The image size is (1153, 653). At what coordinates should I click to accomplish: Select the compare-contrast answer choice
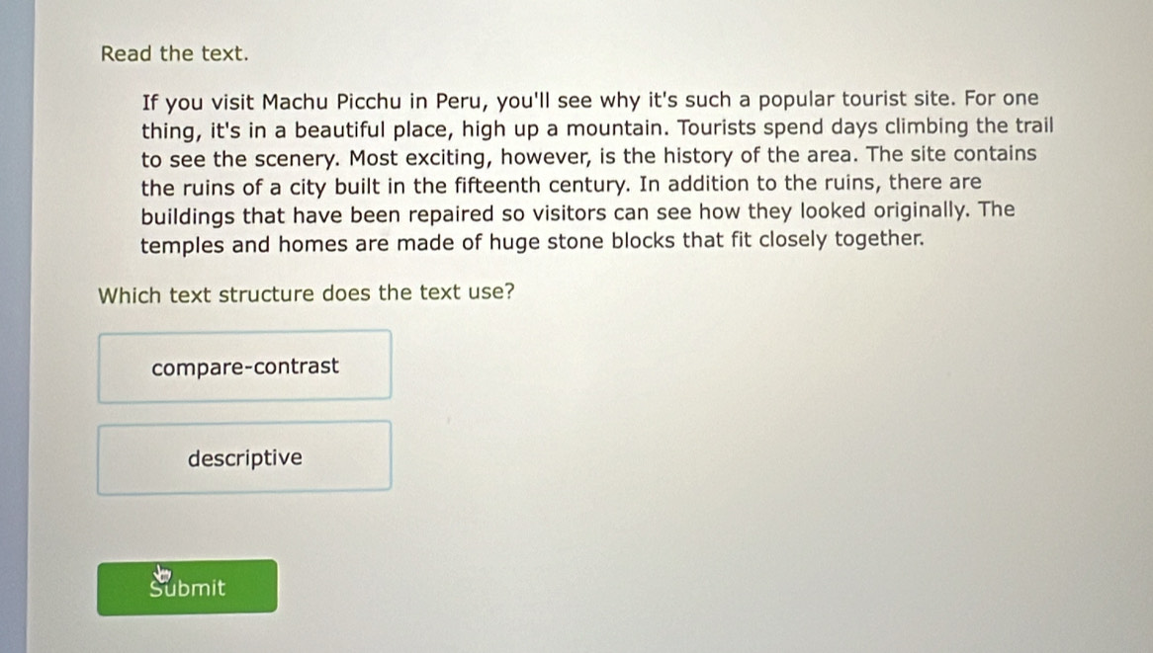(244, 366)
